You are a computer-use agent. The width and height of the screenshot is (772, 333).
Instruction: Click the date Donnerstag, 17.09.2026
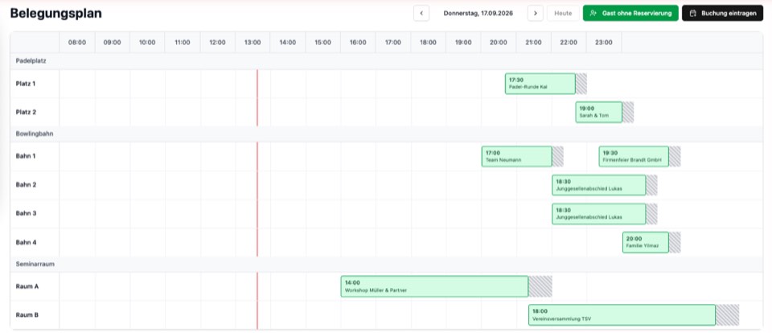coord(478,14)
